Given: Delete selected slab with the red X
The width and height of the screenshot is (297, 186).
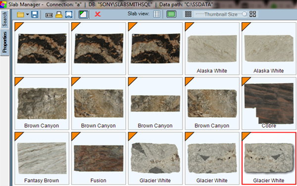Looking at the screenshot, I should [98, 14].
